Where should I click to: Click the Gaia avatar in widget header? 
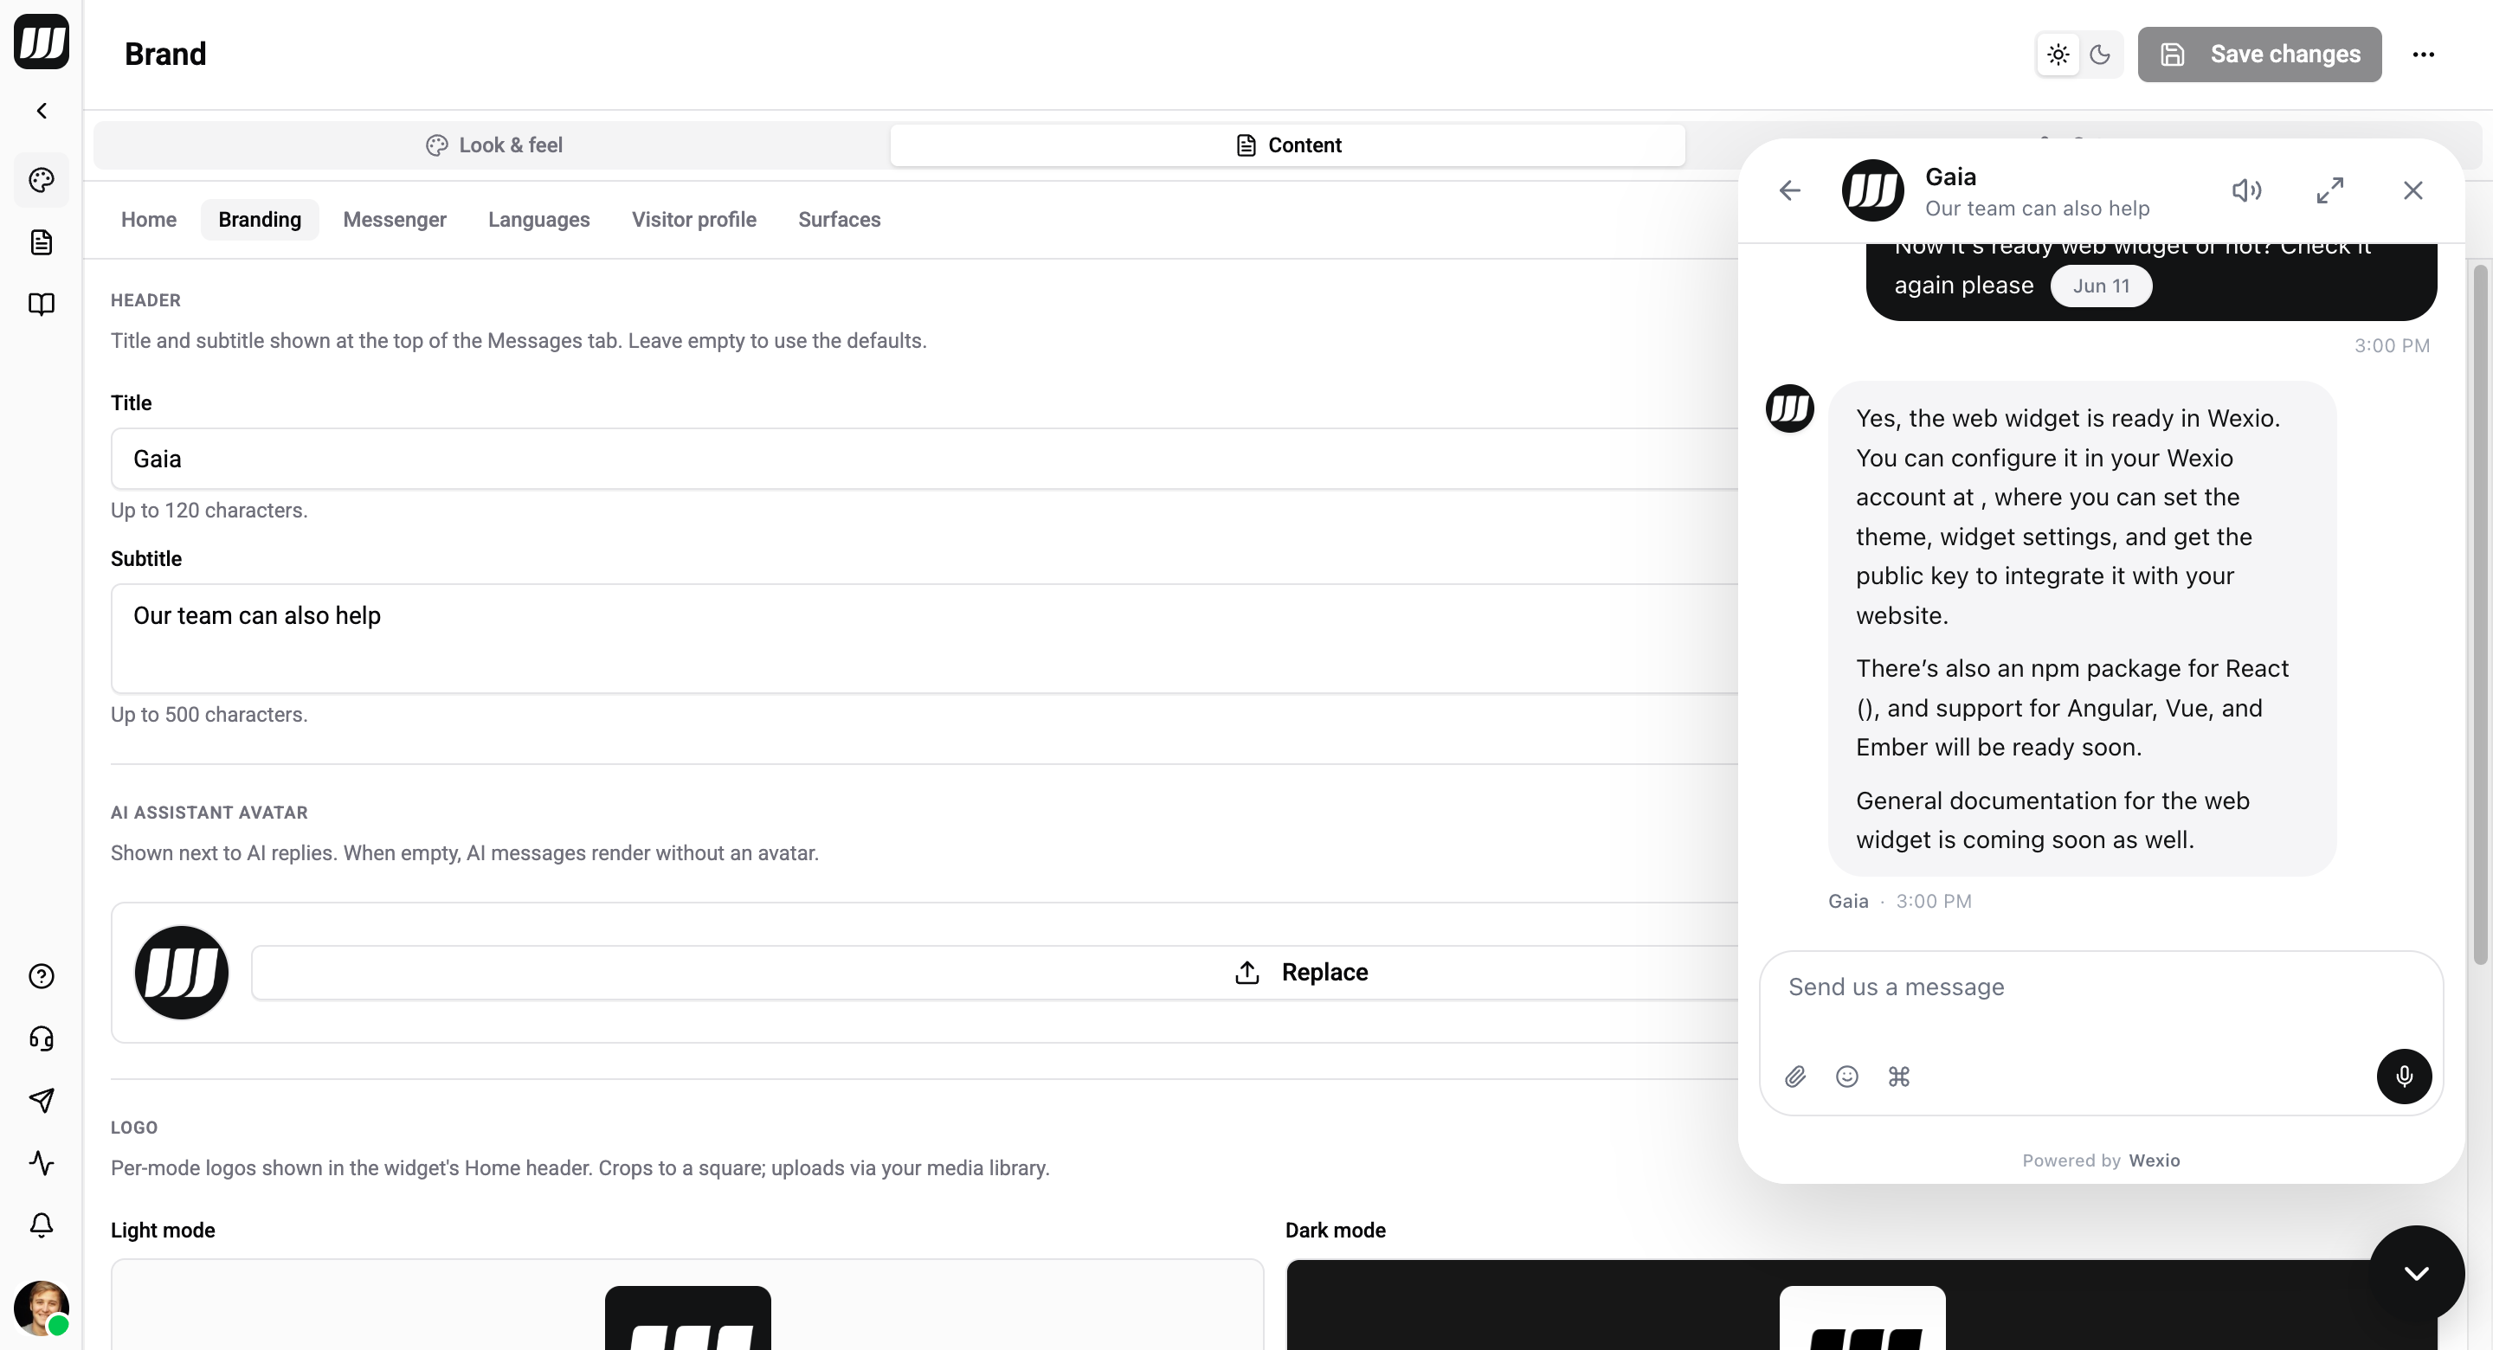pos(1872,190)
